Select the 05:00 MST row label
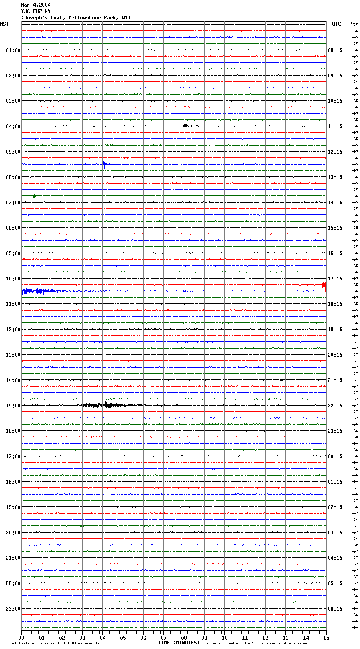 [x=13, y=152]
